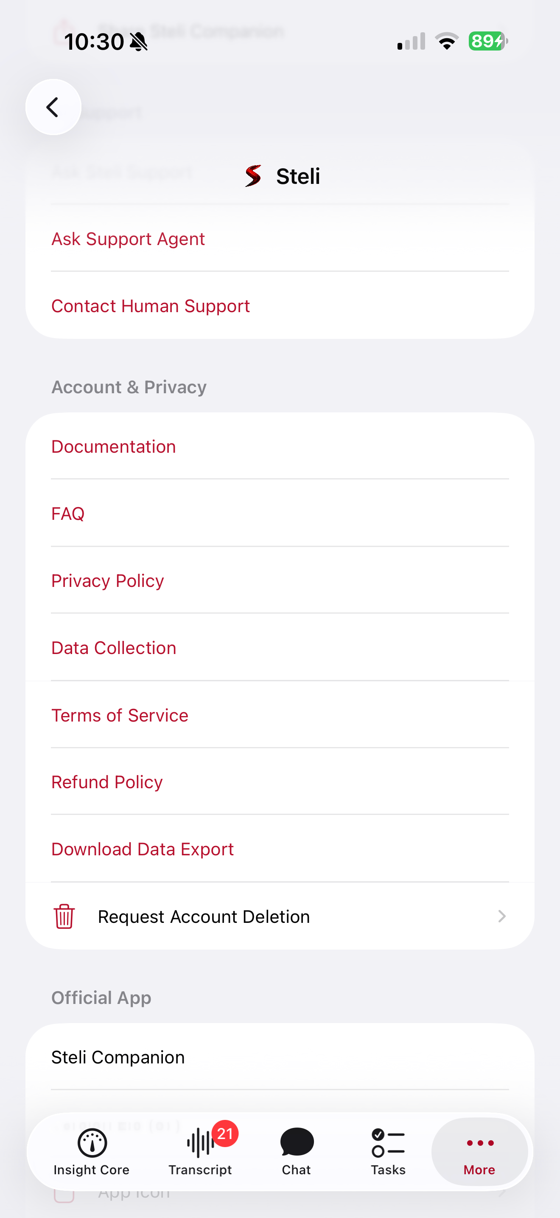Open Data Collection settings link
The width and height of the screenshot is (560, 1218).
[x=114, y=648]
